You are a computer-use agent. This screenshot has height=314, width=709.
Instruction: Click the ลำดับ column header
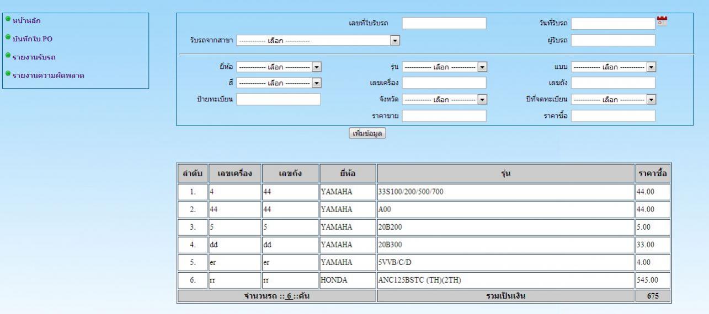[x=192, y=174]
